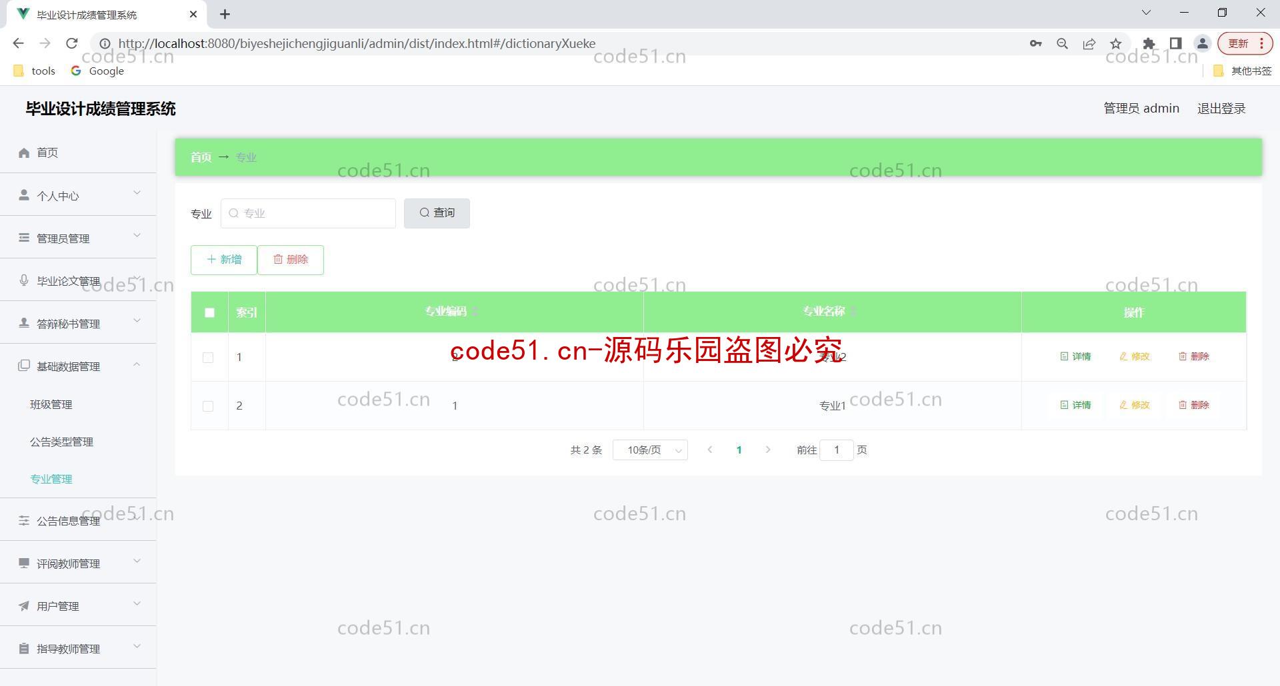Open 公告类型管理 submenu item
Image resolution: width=1280 pixels, height=686 pixels.
click(x=61, y=442)
